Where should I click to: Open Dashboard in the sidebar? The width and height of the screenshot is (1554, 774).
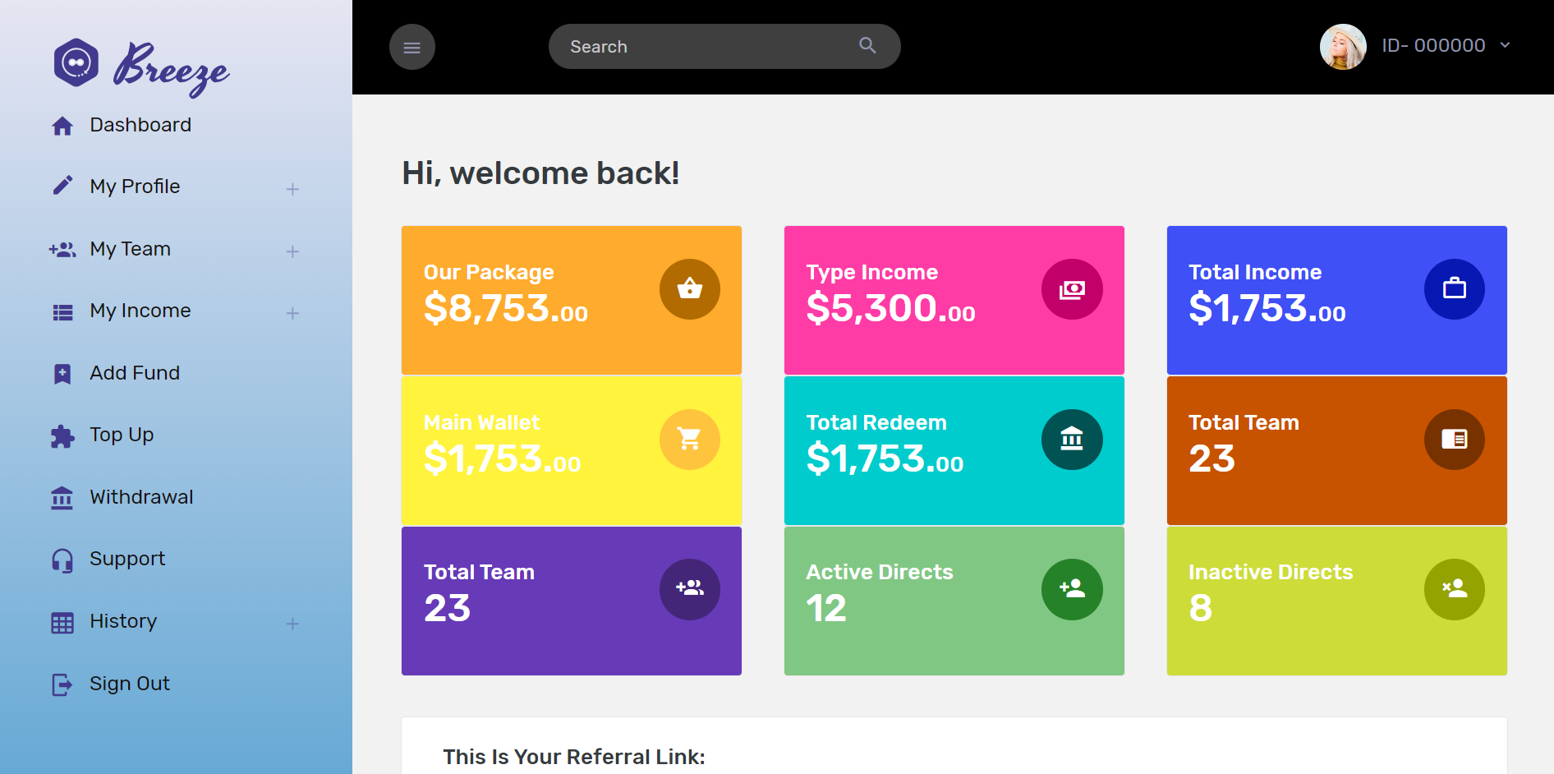[x=140, y=125]
